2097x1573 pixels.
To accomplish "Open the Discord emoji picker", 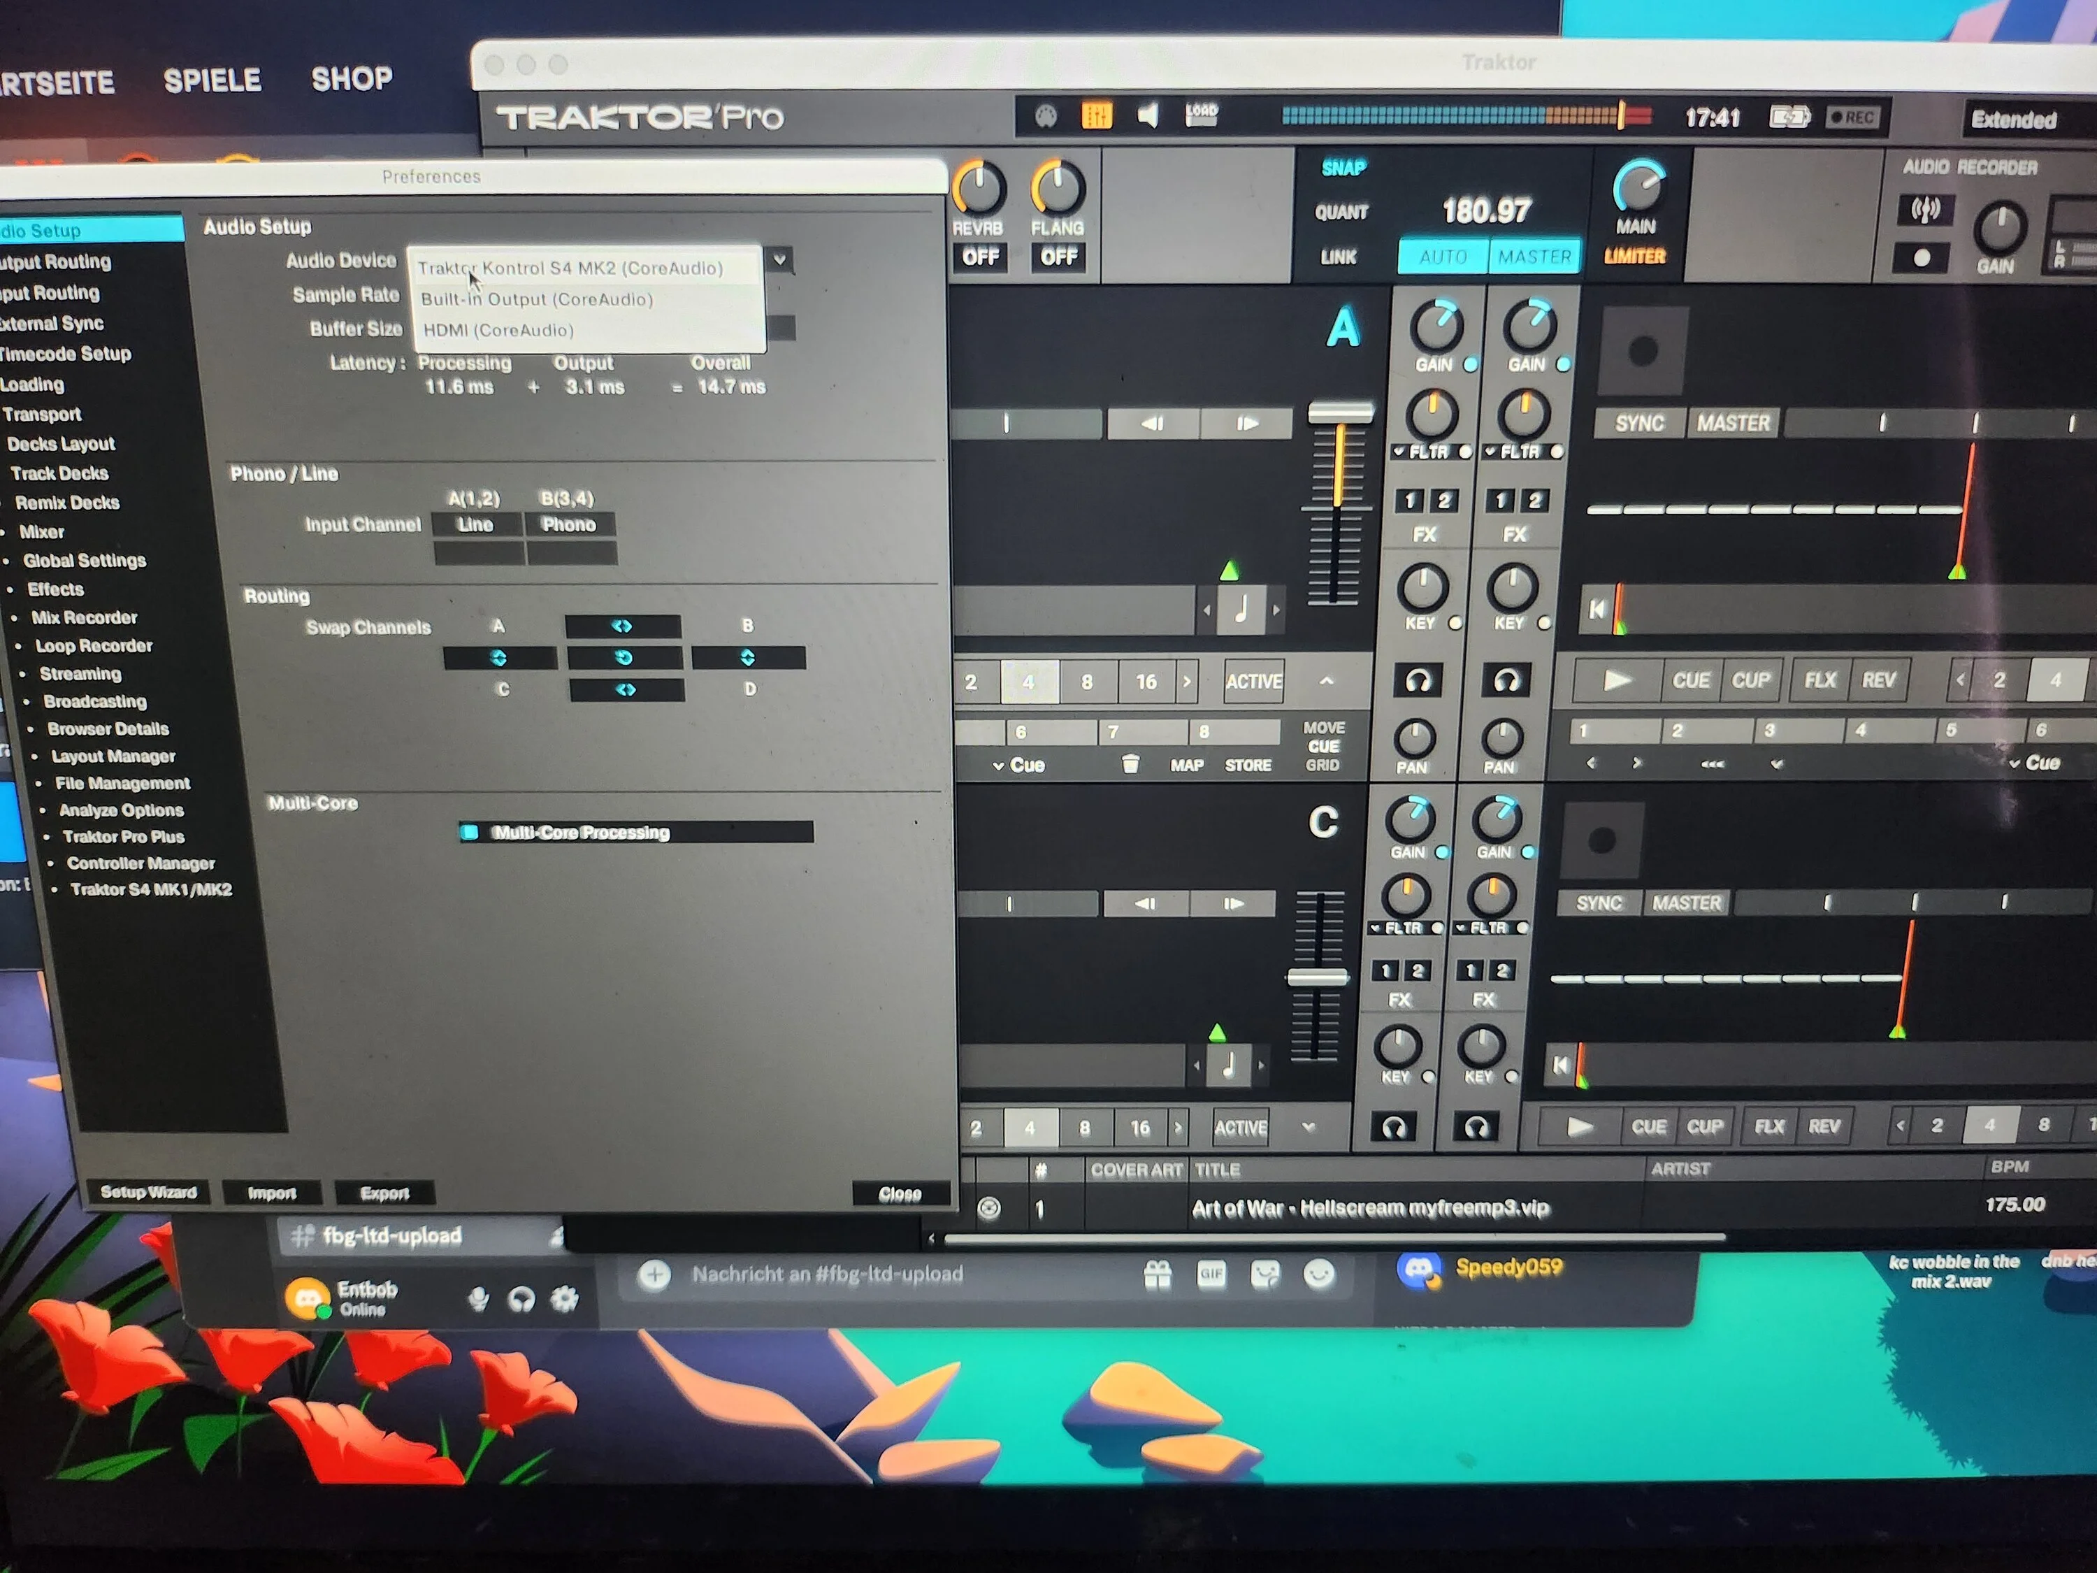I will click(1319, 1274).
